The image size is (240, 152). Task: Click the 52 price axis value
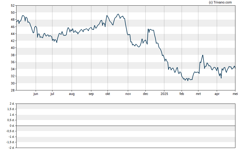pos(13,6)
